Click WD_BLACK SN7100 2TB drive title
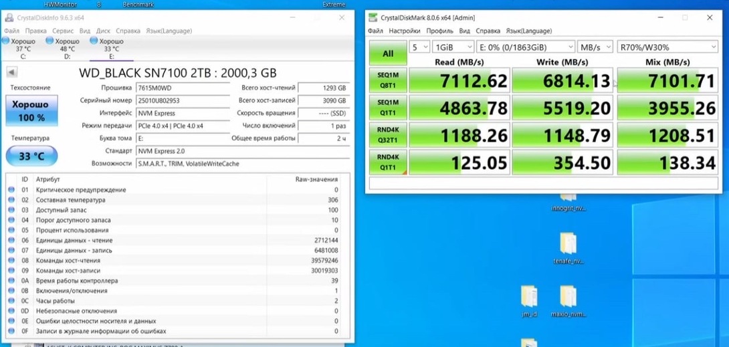The height and width of the screenshot is (347, 729). [178, 73]
